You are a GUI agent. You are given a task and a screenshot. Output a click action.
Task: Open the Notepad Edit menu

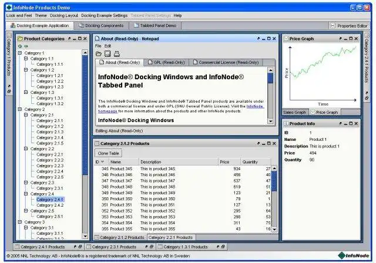pos(108,46)
